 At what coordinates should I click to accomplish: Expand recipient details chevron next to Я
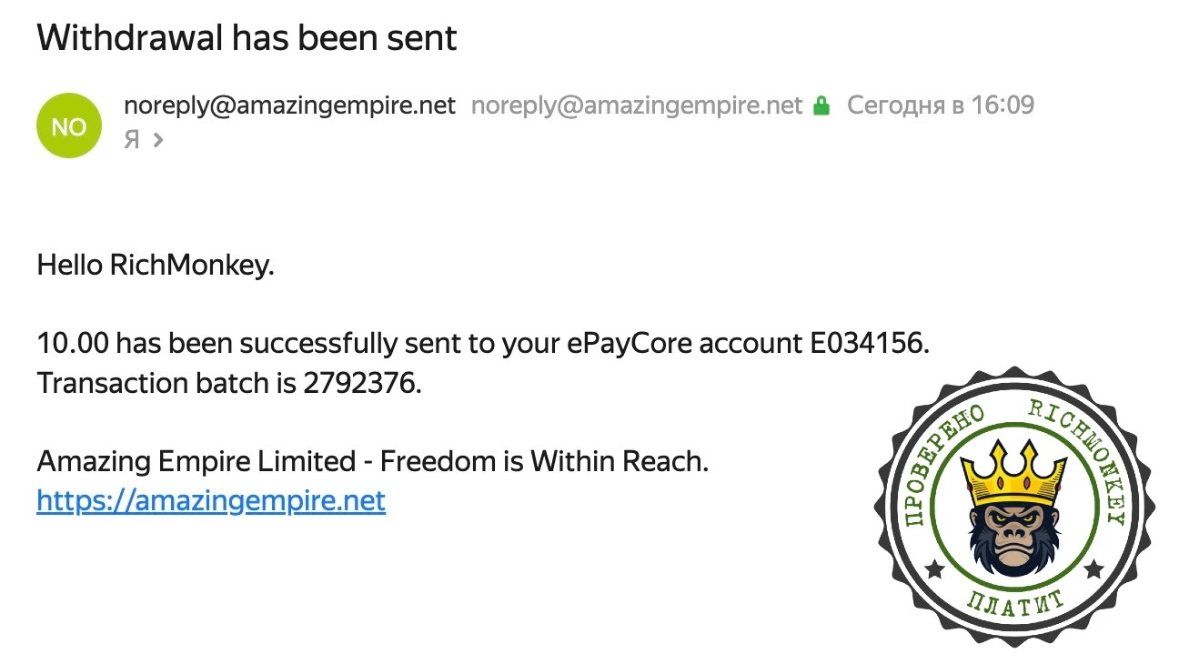pos(158,140)
